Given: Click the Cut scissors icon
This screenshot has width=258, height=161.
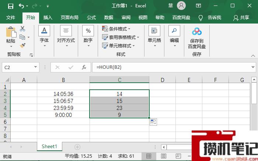Looking at the screenshot, I should tap(22, 29).
